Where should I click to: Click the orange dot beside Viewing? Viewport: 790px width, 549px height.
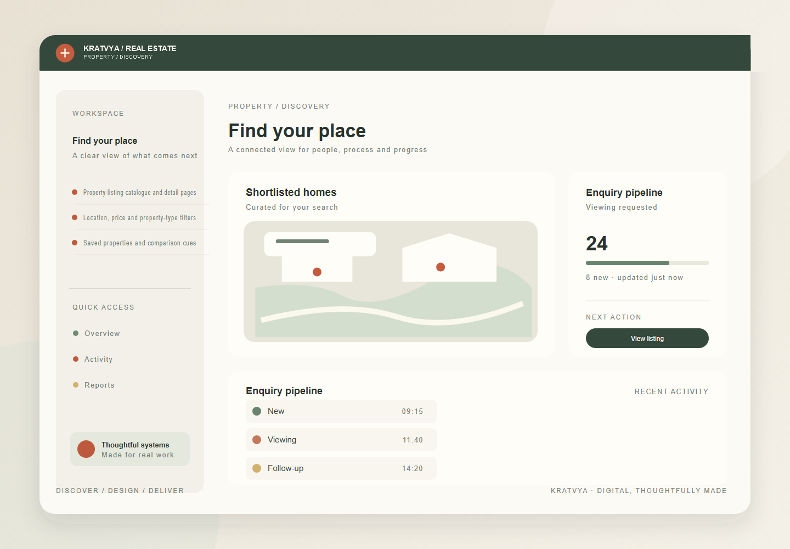point(257,440)
